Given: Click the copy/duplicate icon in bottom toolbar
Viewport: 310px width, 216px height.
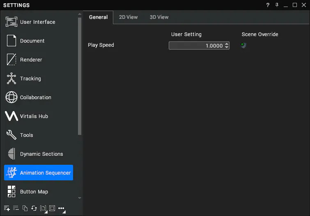Looking at the screenshot, I should pos(25,208).
